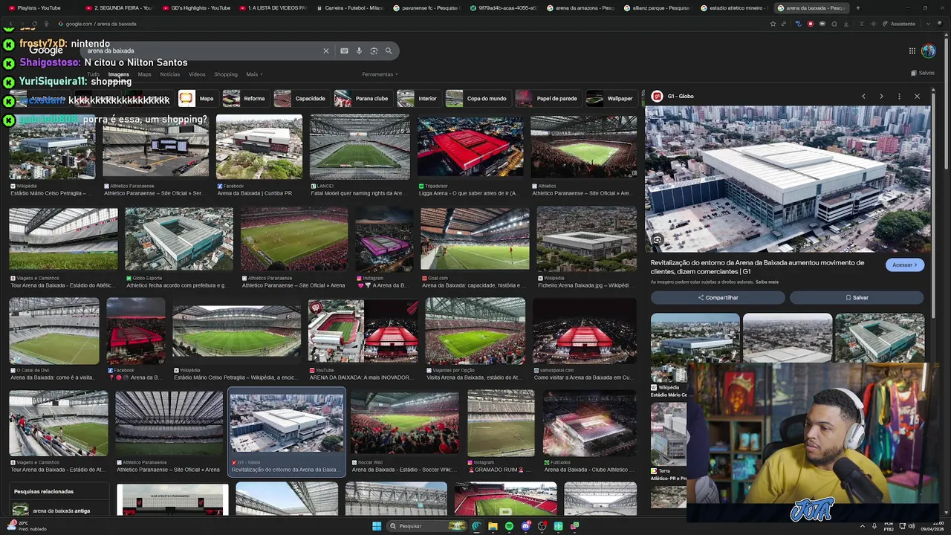Switch to the Maps results tab
The image size is (951, 535).
pyautogui.click(x=144, y=74)
